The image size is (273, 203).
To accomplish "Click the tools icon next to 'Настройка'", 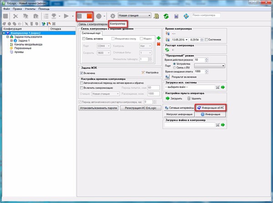I will click(x=143, y=73).
